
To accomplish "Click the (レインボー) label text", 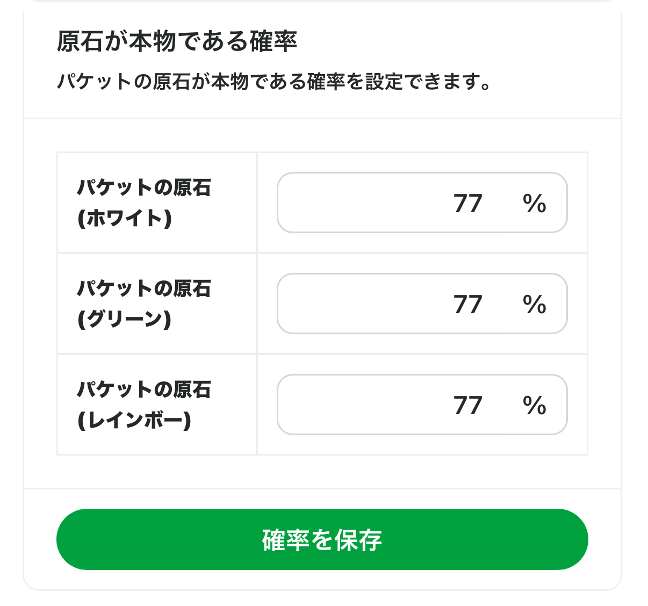I will point(134,421).
